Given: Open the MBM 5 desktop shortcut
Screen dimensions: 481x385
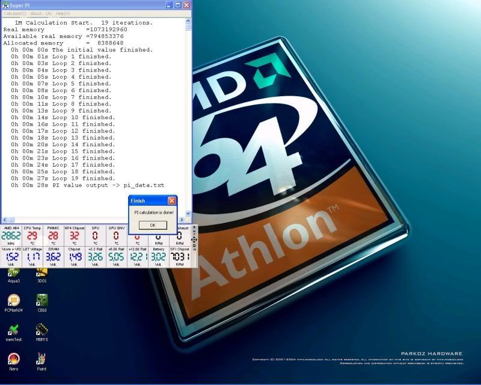Looking at the screenshot, I should click(41, 333).
